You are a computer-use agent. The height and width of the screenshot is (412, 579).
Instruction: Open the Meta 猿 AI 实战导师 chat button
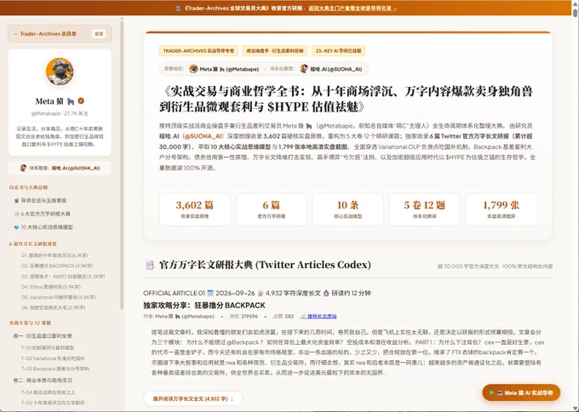(x=521, y=392)
